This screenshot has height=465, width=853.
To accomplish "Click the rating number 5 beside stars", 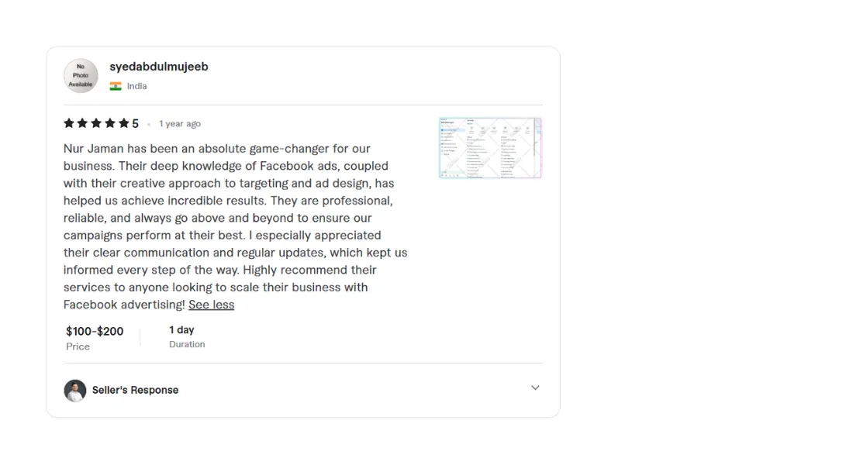I will tap(135, 124).
